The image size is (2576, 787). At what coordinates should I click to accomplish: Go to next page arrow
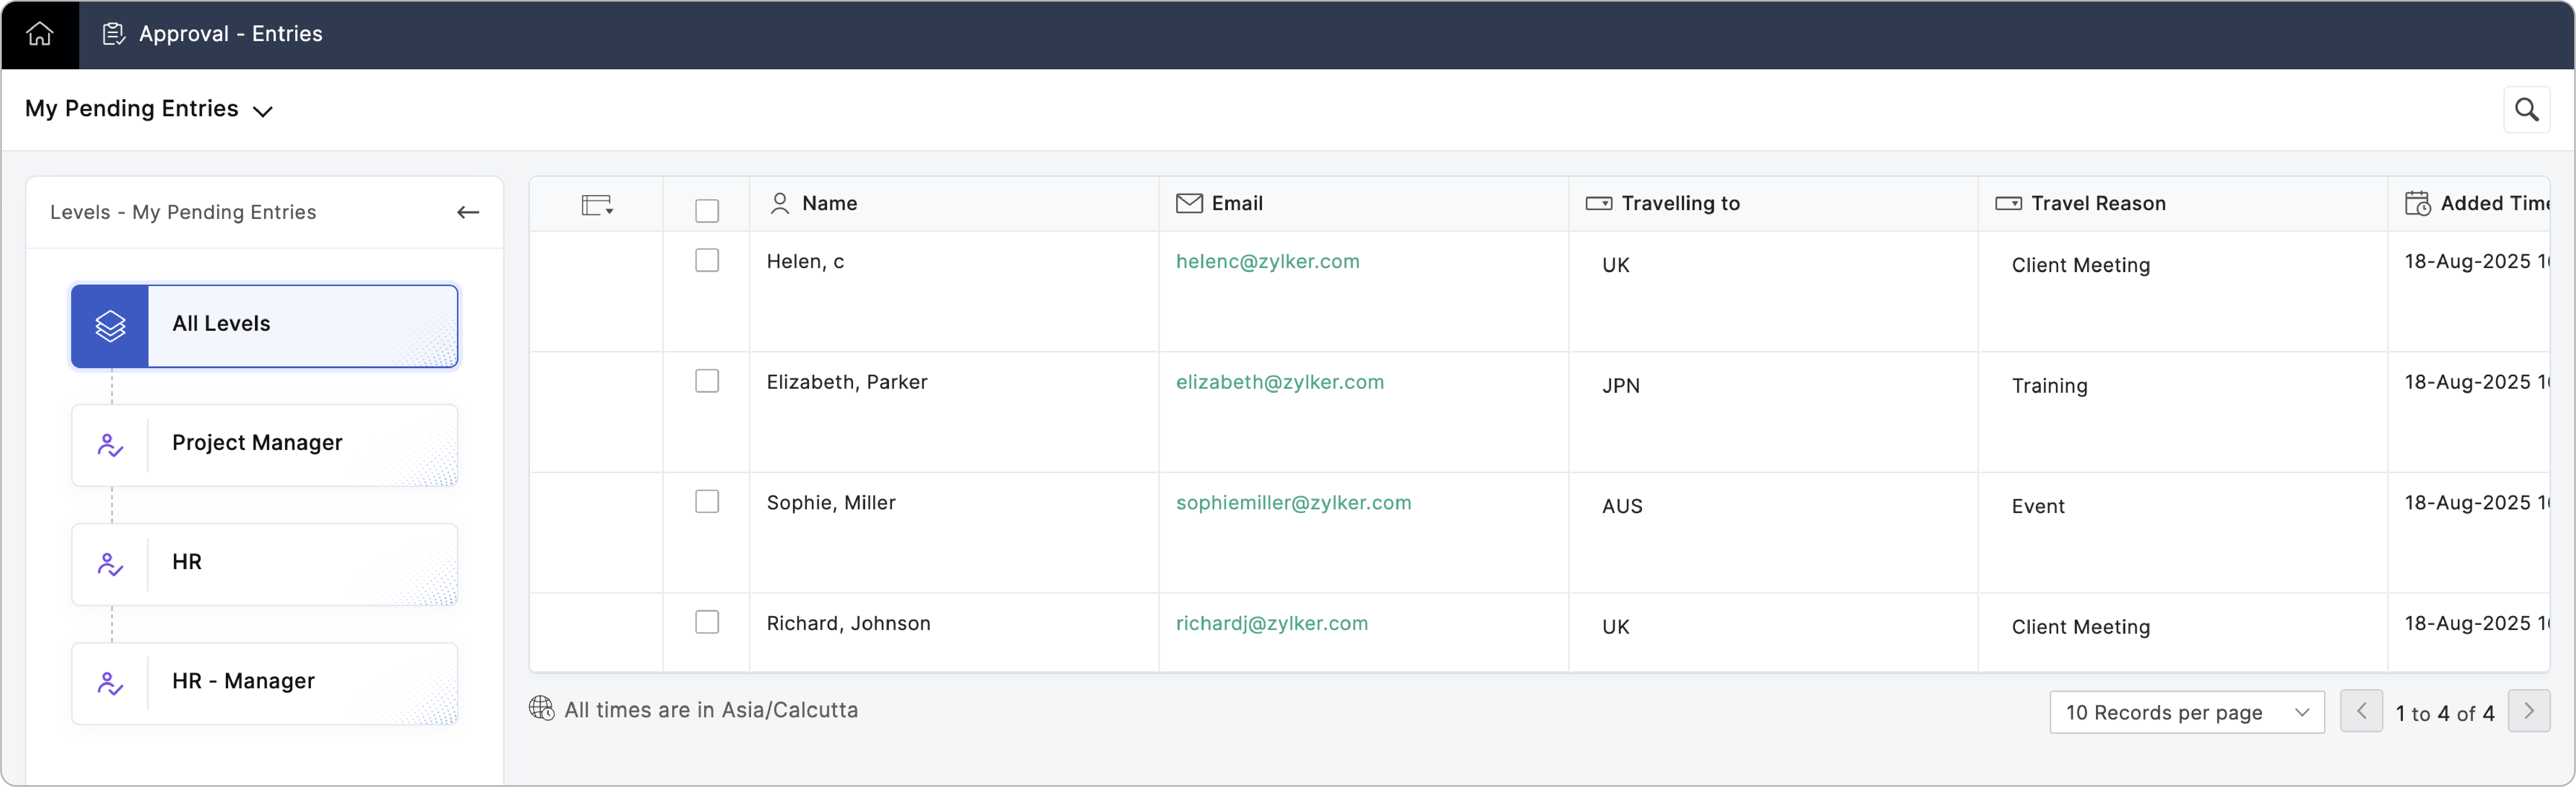coord(2528,711)
